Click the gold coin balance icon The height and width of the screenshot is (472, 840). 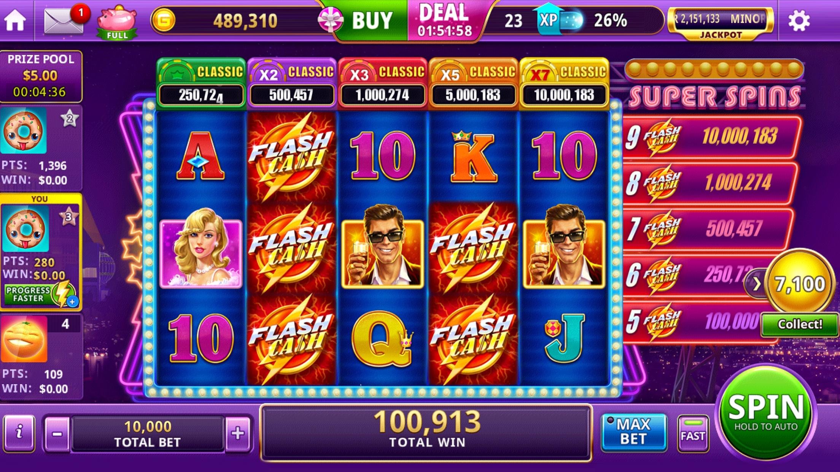point(164,21)
